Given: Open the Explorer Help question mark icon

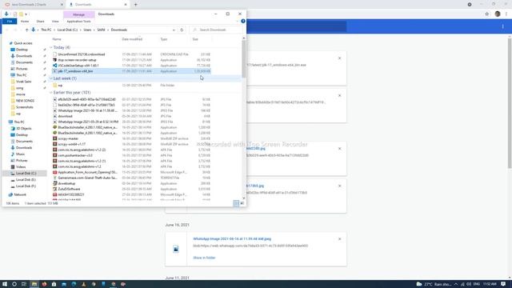Looking at the screenshot, I should click(x=243, y=22).
